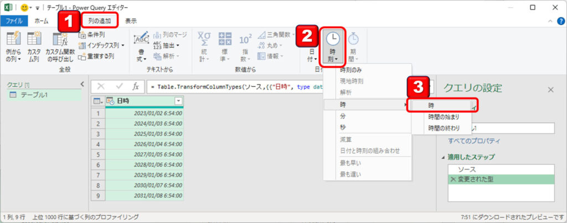Image resolution: width=567 pixels, height=223 pixels.
Task: Collapse the クエリ pane with chevron
Action: coord(82,84)
